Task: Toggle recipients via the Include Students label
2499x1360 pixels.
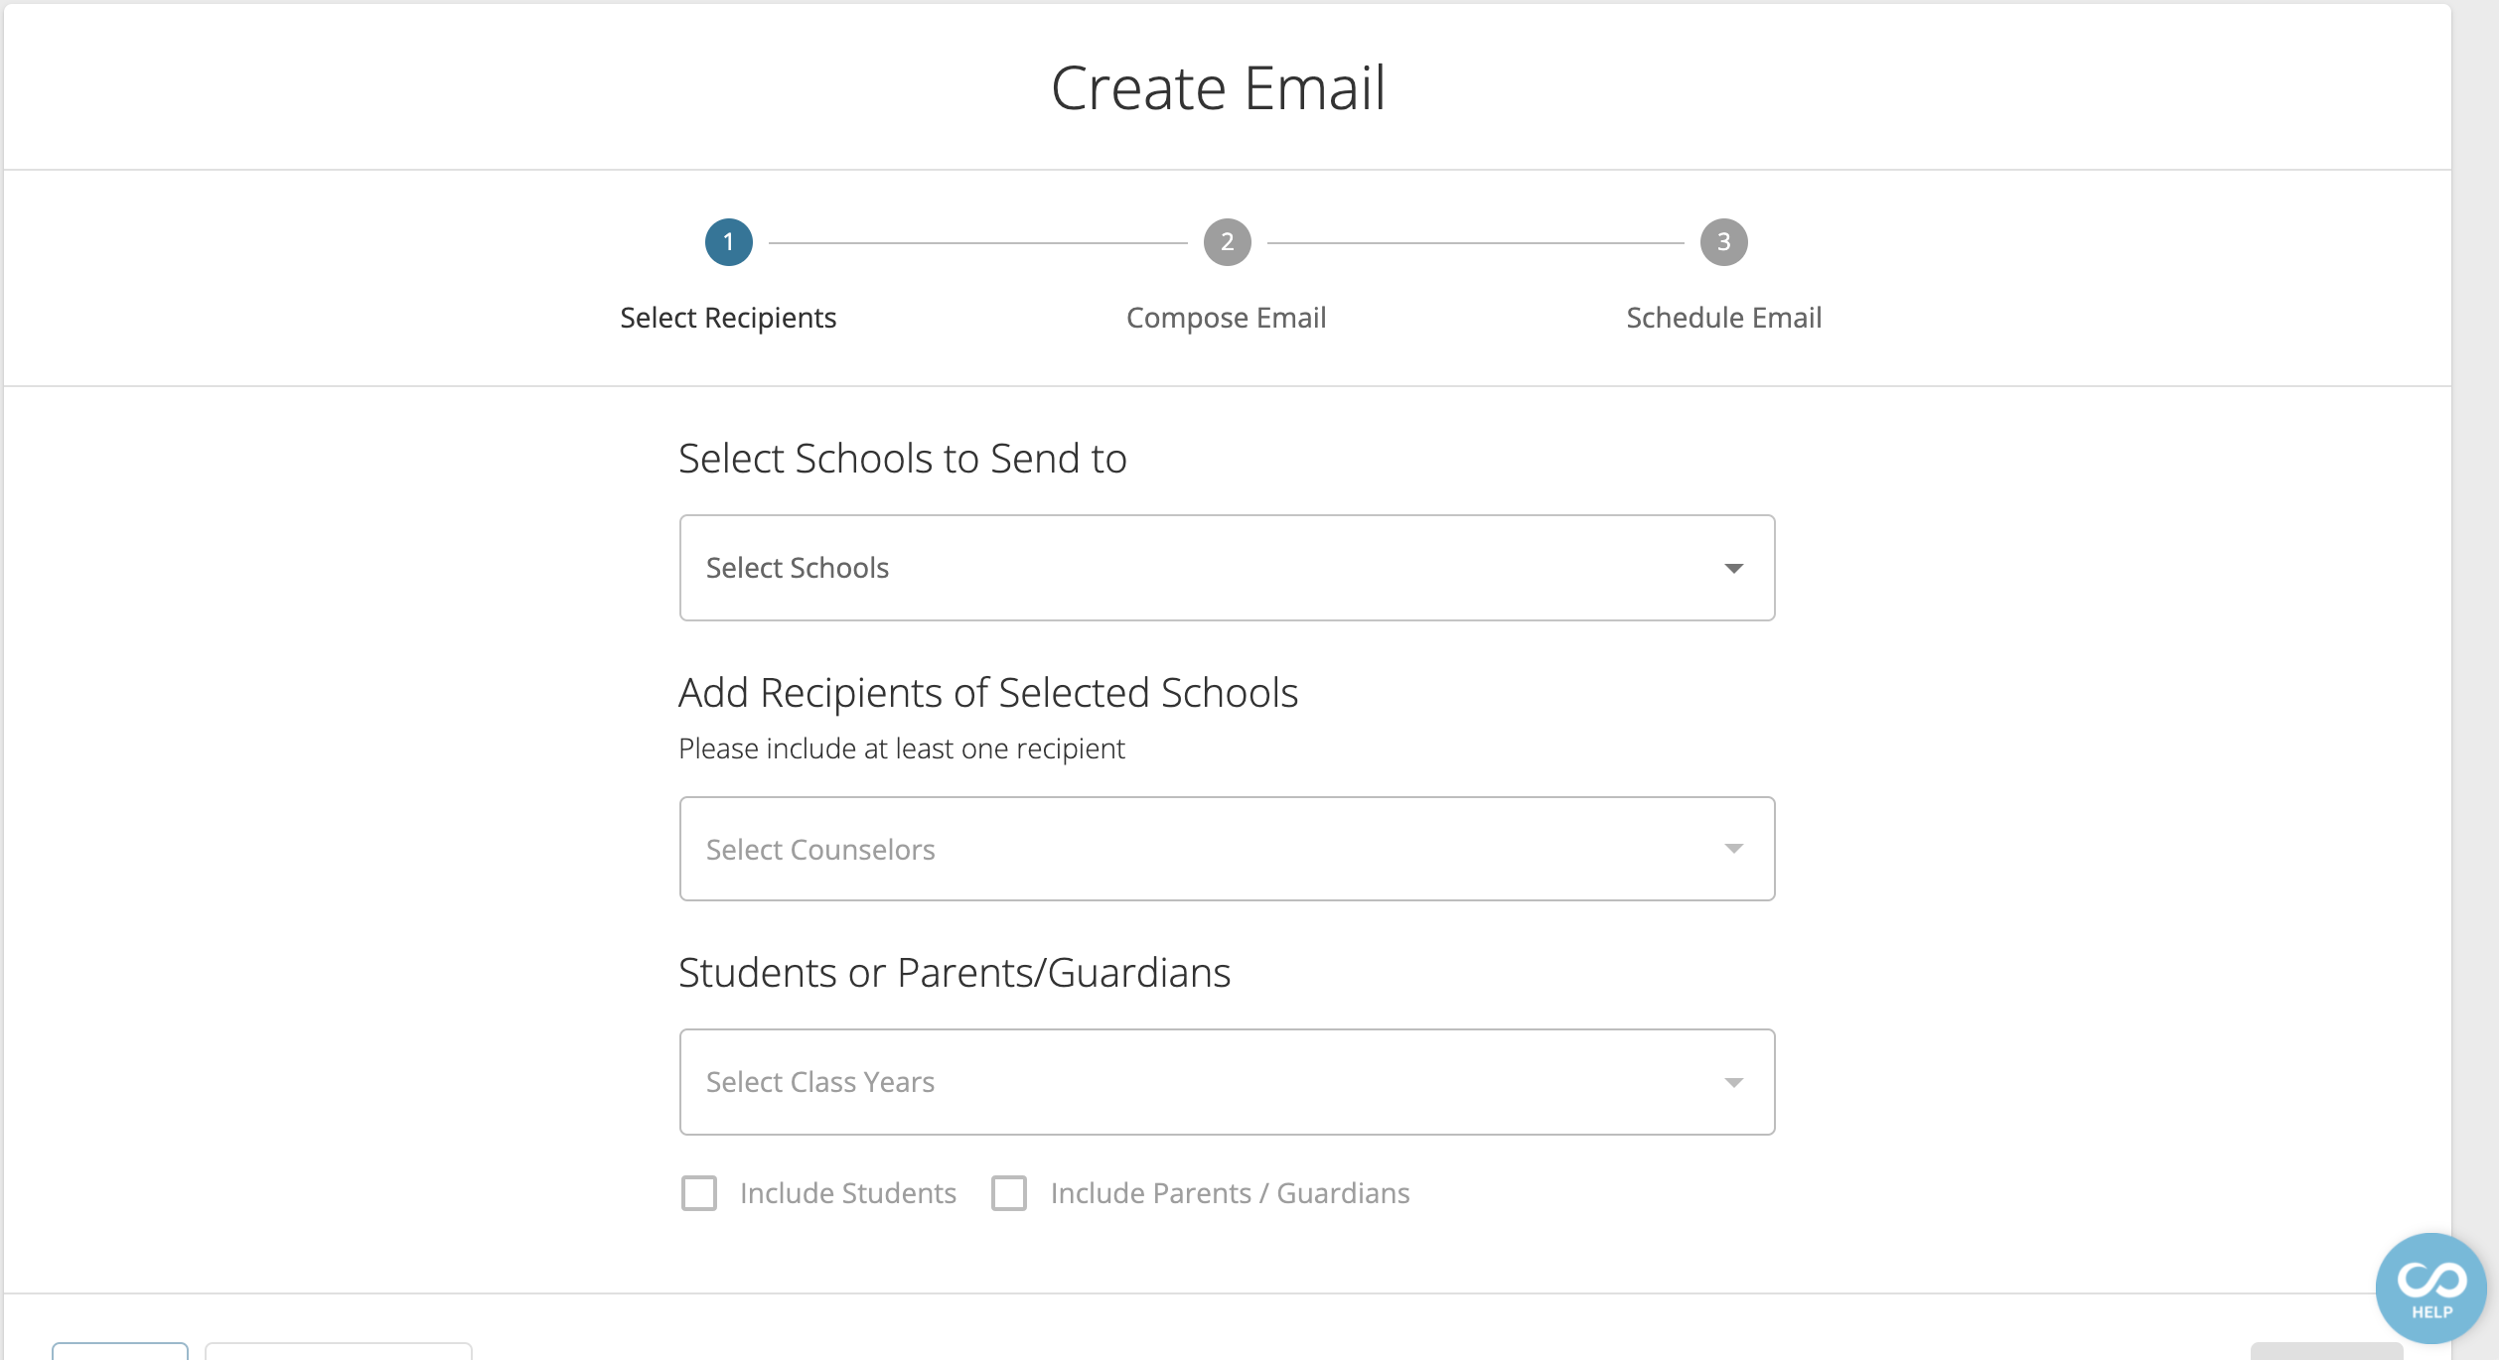Action: (x=848, y=1193)
